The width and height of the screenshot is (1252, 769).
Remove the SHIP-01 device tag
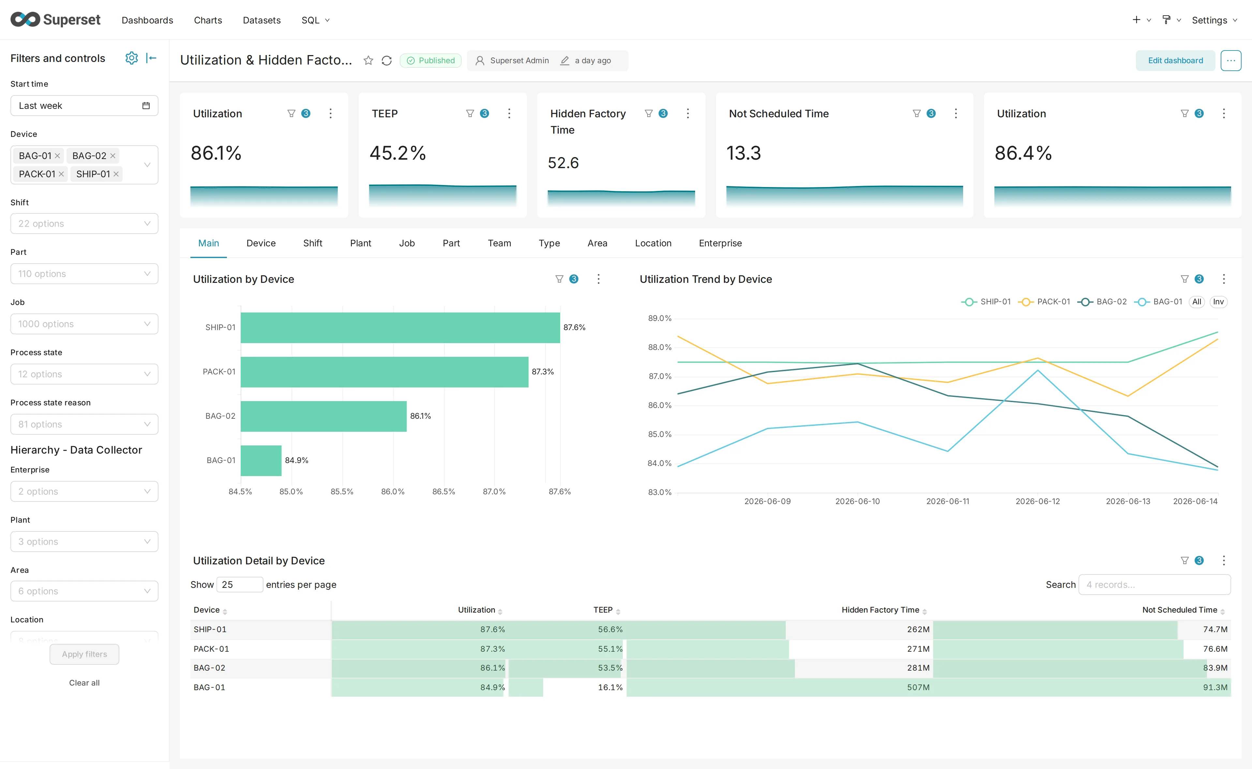coord(116,174)
